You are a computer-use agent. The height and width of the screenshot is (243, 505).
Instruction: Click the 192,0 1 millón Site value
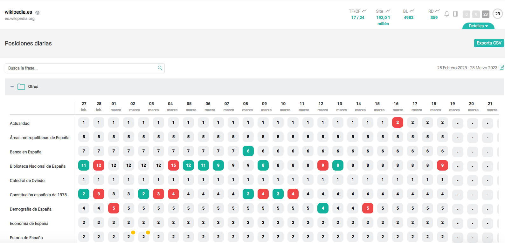click(x=383, y=21)
